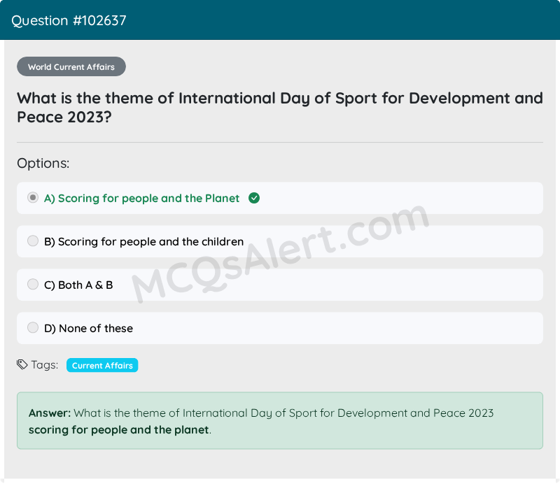Click option text Scoring for people and the children
560x500 pixels.
click(144, 242)
